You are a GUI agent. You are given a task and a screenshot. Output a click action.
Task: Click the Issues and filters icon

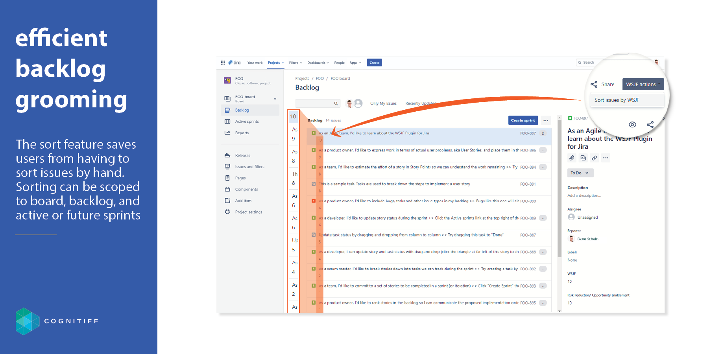[x=227, y=167]
